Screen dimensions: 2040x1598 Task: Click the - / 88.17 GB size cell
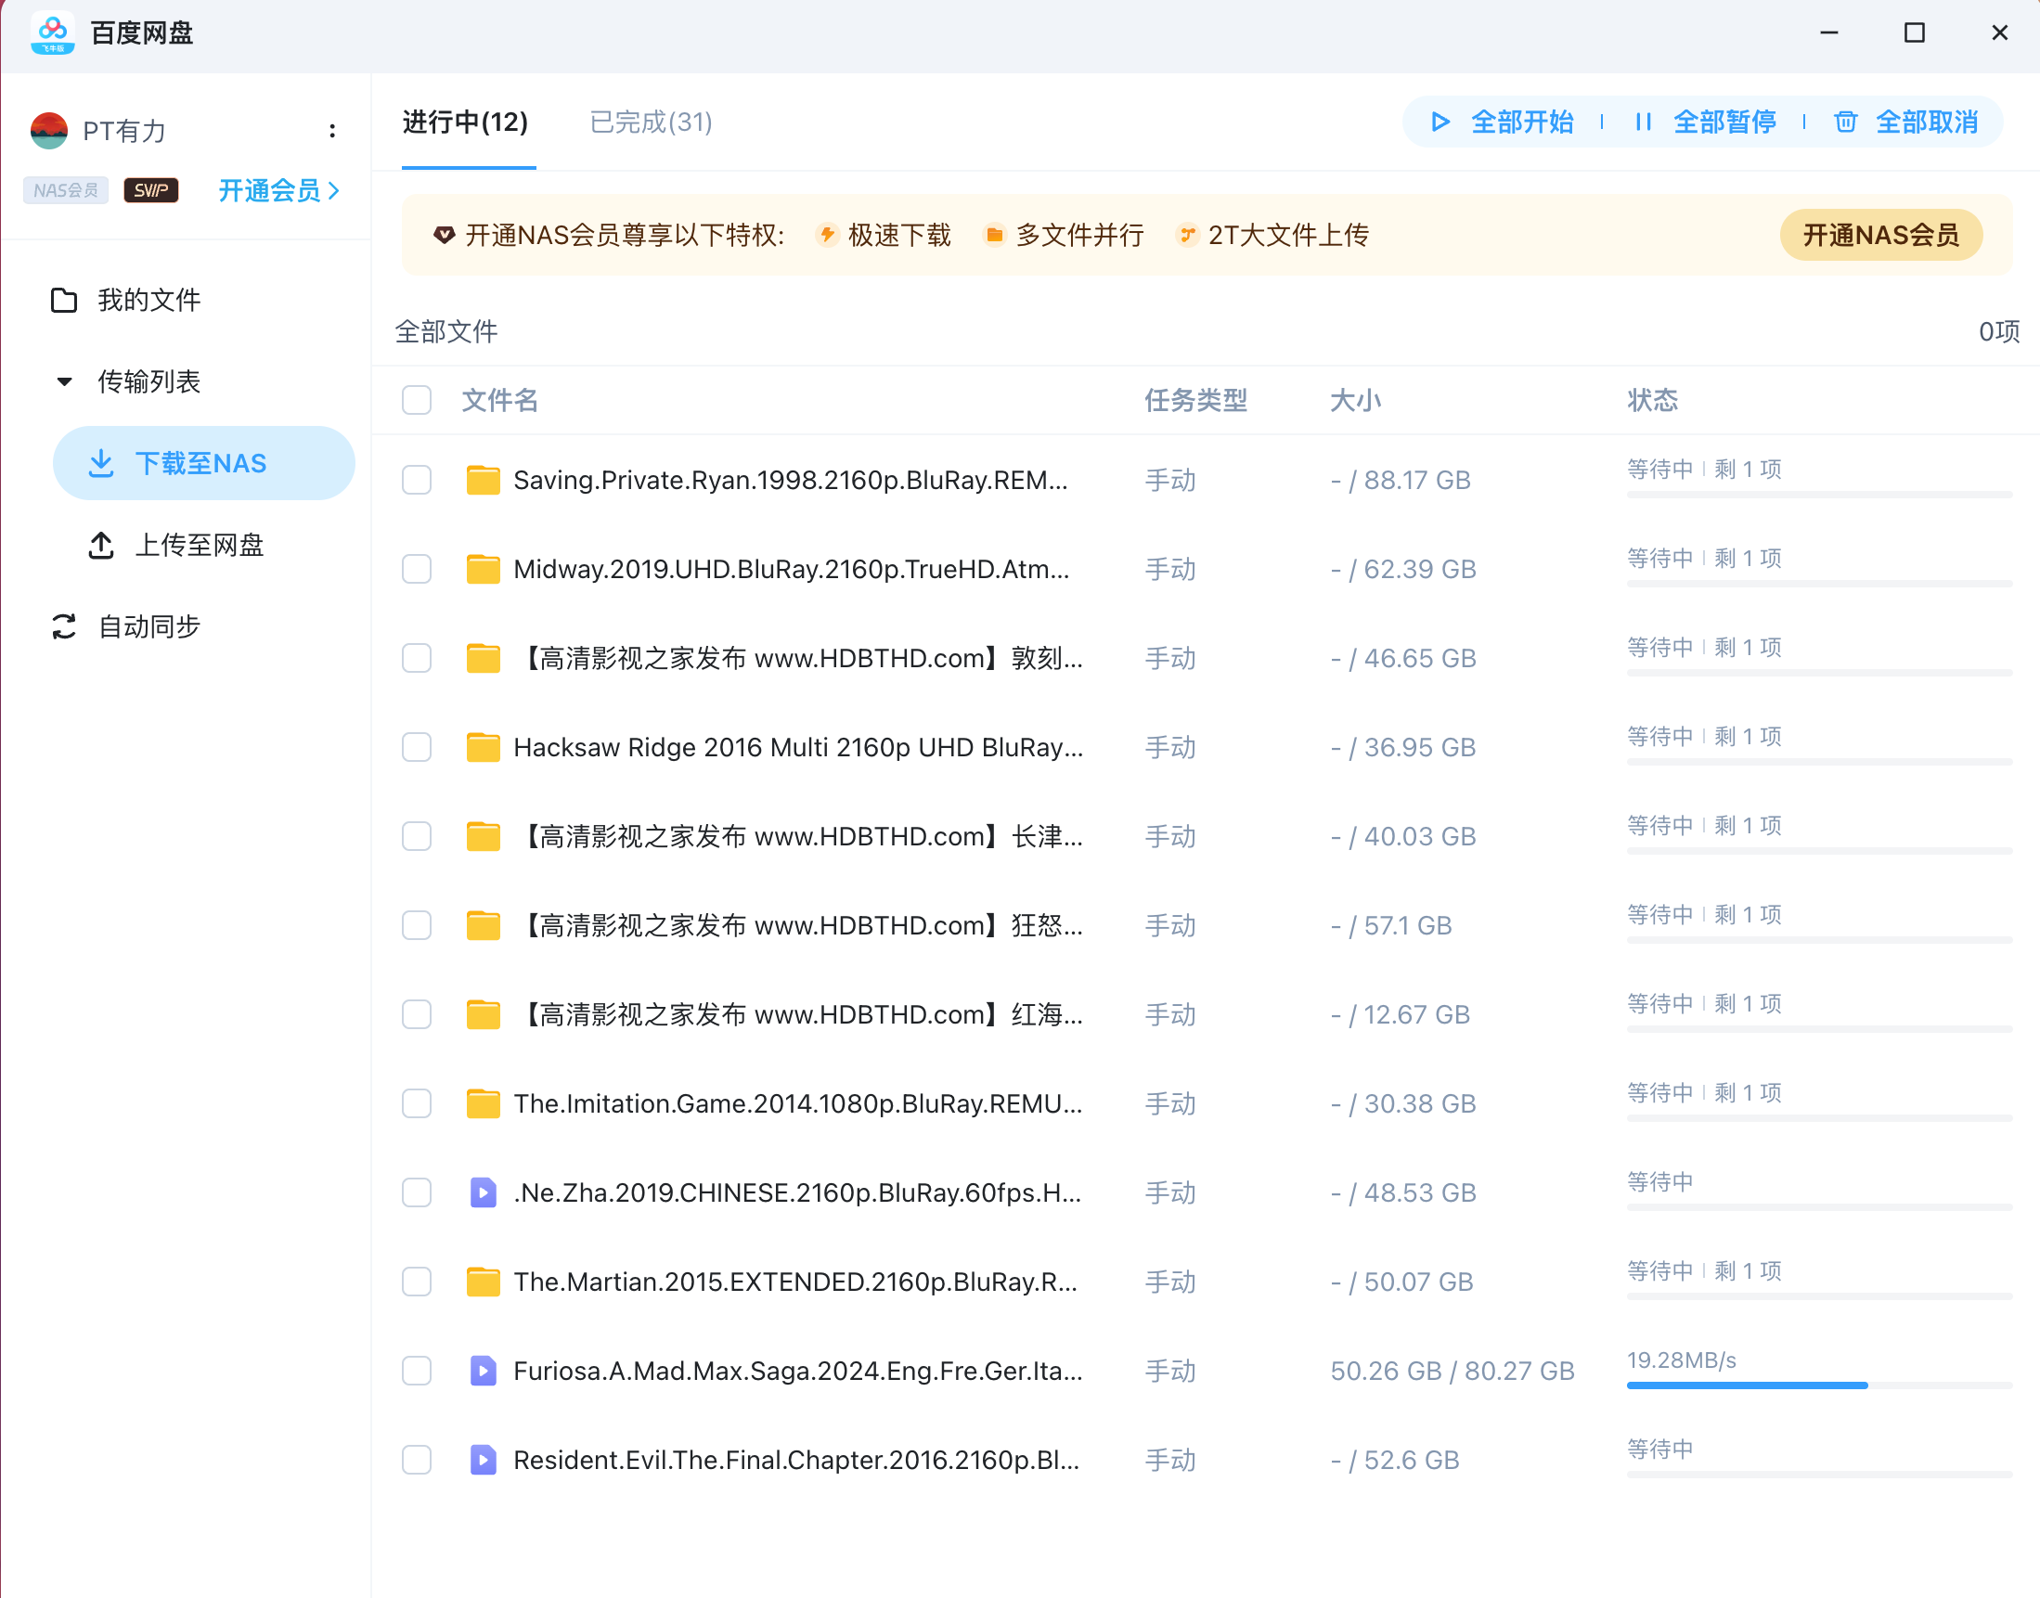point(1400,480)
